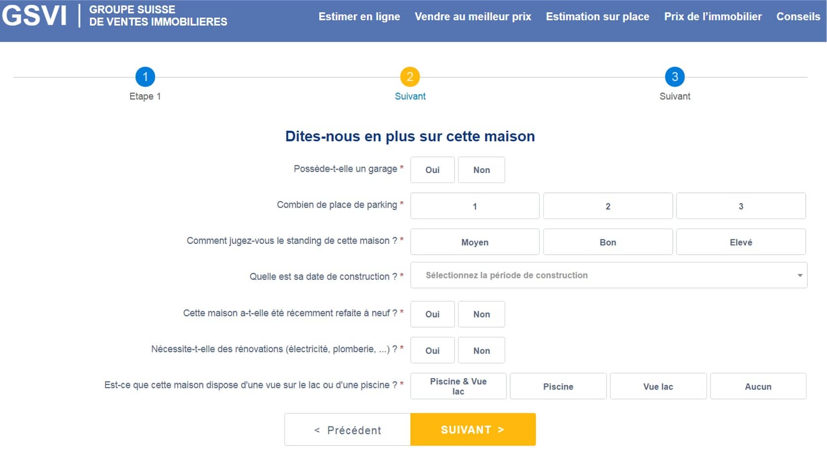The image size is (827, 450).
Task: Set house standing to Elevé
Action: click(740, 242)
